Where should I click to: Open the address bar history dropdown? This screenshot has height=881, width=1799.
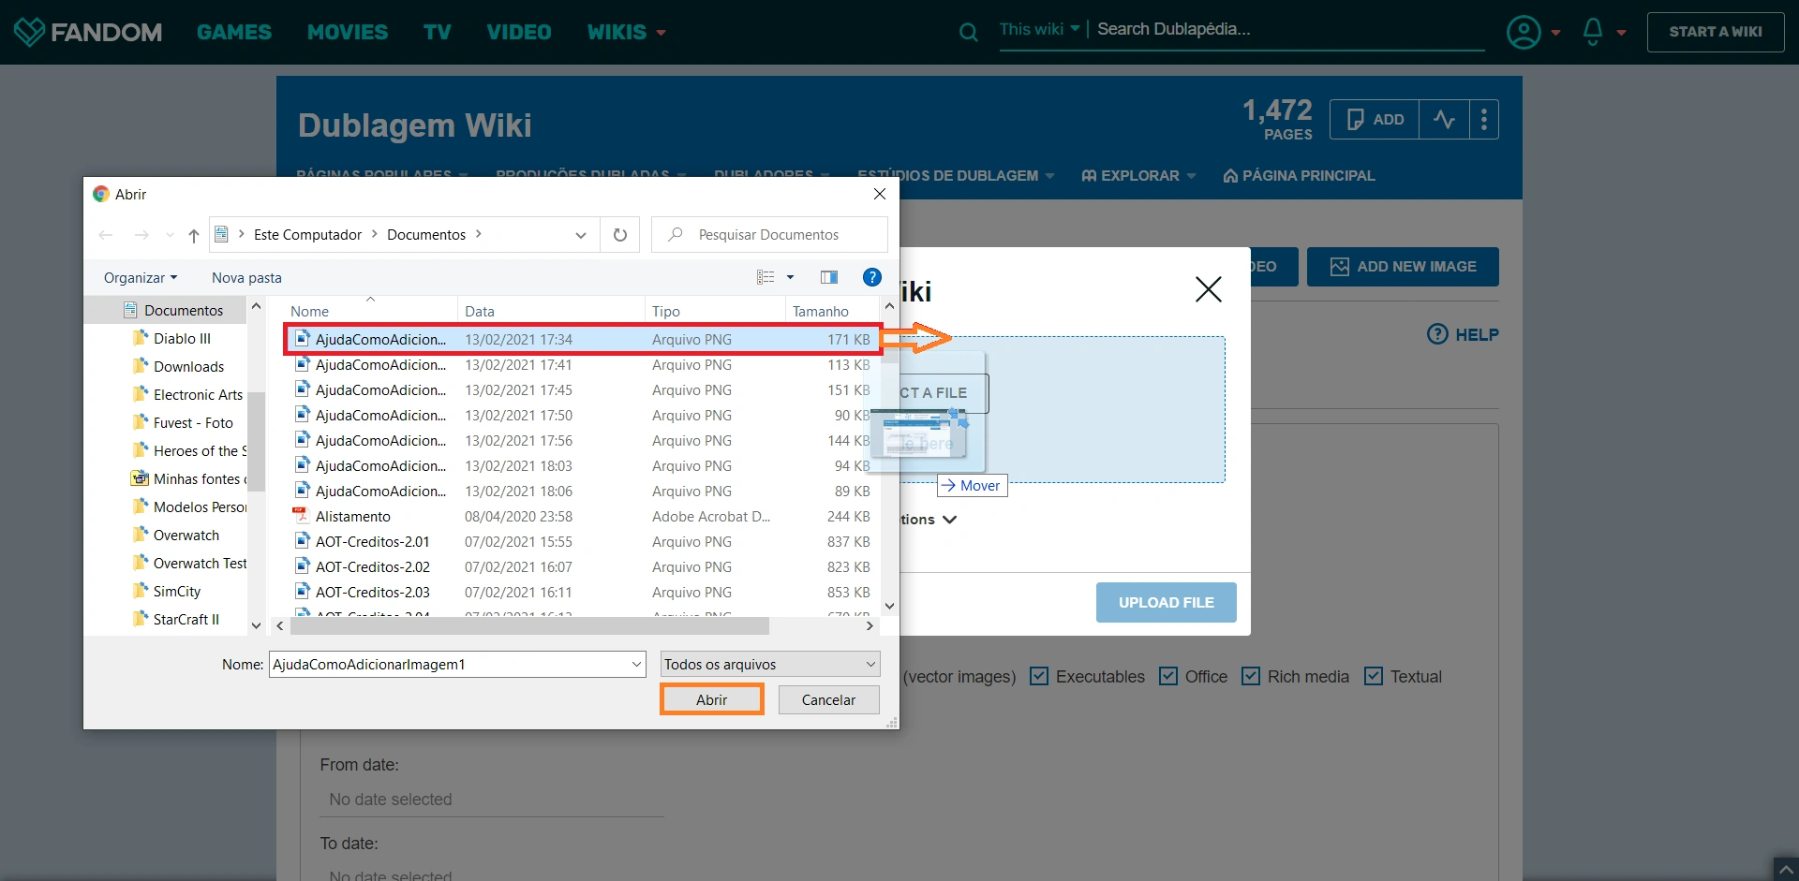point(581,235)
